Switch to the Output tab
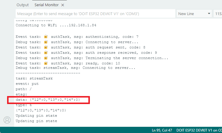The image size is (222, 133). [x=22, y=5]
